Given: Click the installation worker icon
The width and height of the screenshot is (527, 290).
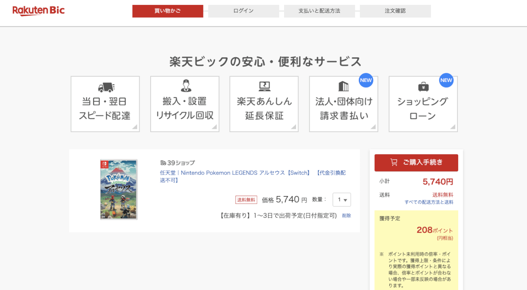Looking at the screenshot, I should tap(186, 86).
